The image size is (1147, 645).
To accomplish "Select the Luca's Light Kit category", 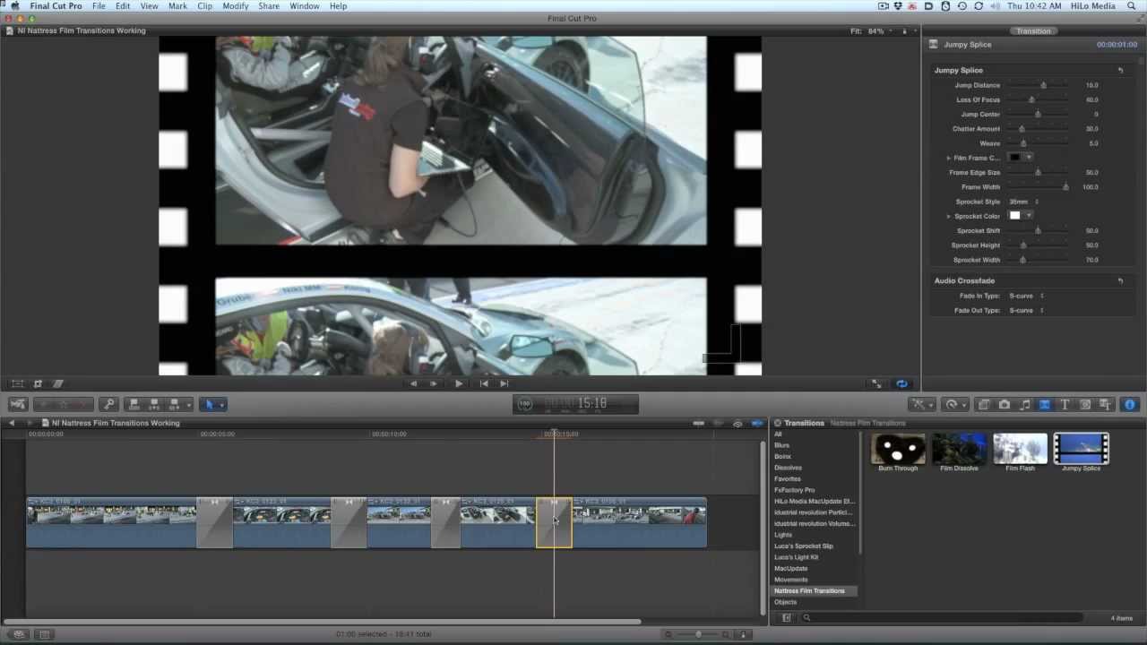I will tap(797, 557).
